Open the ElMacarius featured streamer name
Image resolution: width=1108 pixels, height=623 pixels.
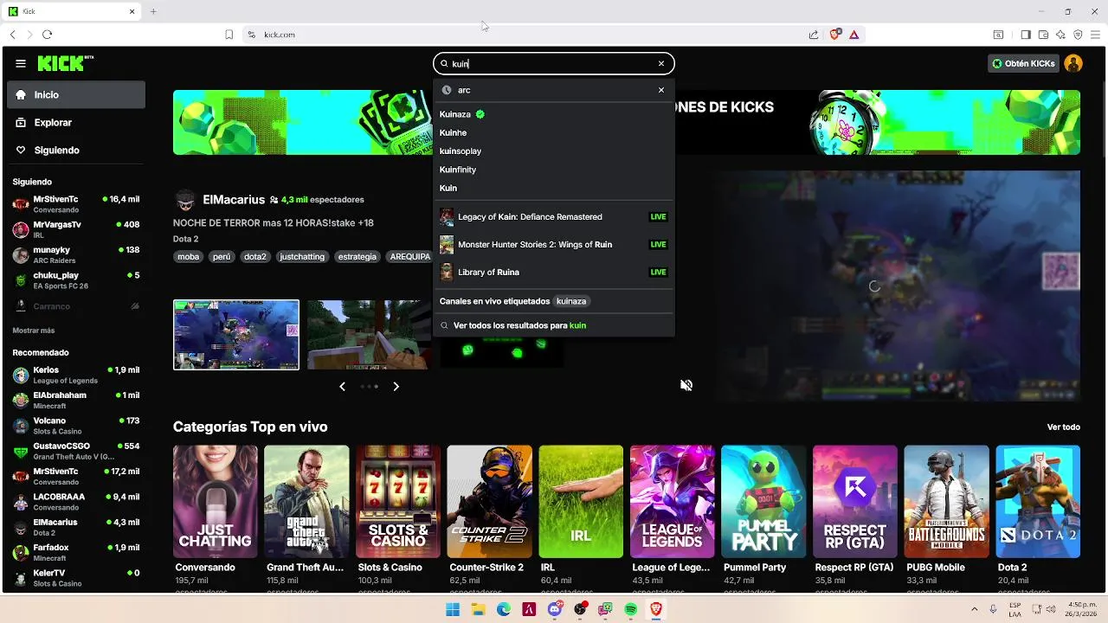coord(234,200)
